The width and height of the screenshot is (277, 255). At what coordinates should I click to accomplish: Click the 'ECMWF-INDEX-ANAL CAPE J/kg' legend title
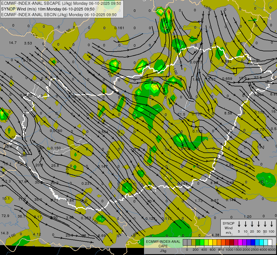pyautogui.click(x=163, y=246)
